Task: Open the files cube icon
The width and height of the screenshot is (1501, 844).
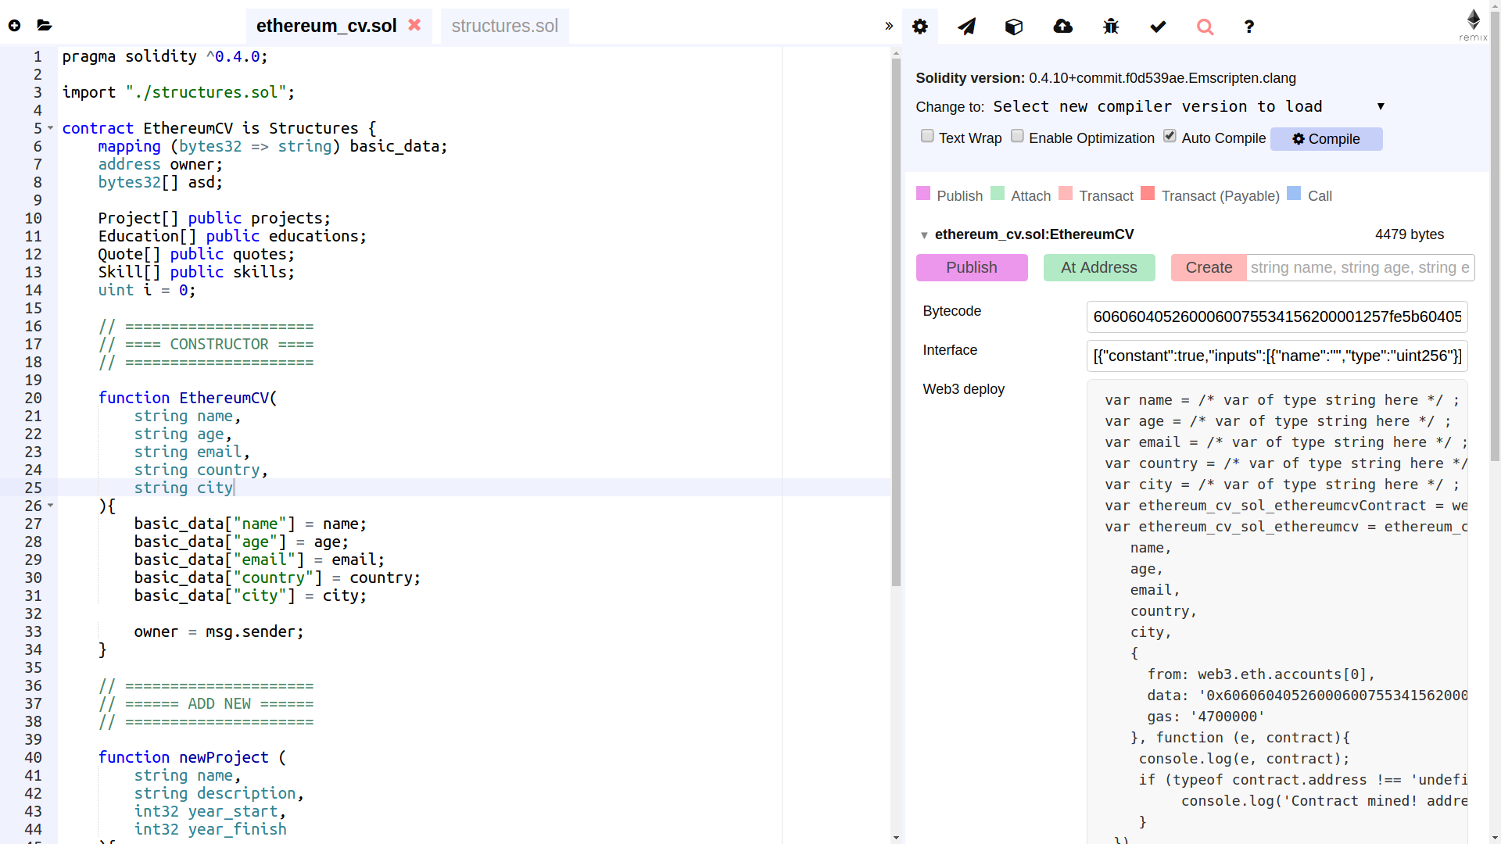Action: [x=1014, y=27]
